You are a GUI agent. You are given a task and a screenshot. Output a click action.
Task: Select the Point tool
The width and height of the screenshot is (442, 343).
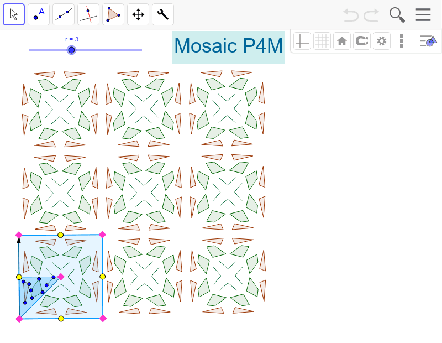[x=39, y=14]
